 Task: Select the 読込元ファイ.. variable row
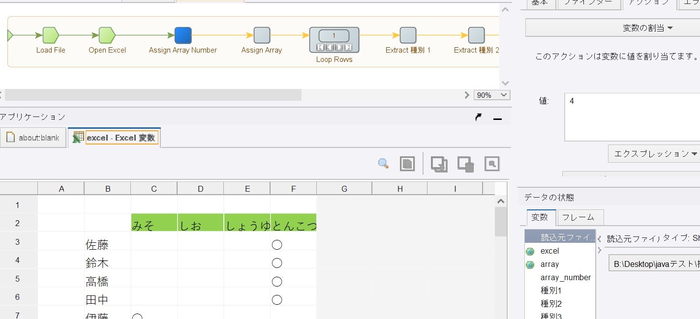coord(560,237)
